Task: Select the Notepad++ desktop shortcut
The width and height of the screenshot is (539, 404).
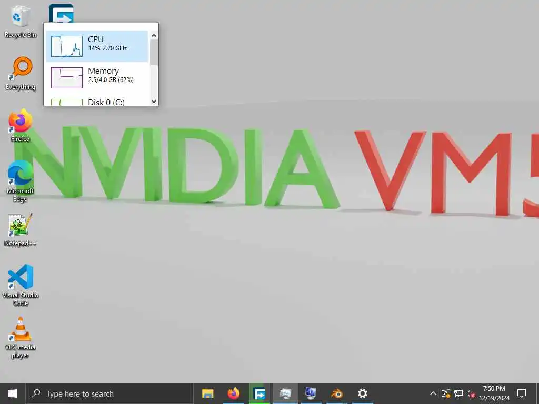Action: pos(21,230)
